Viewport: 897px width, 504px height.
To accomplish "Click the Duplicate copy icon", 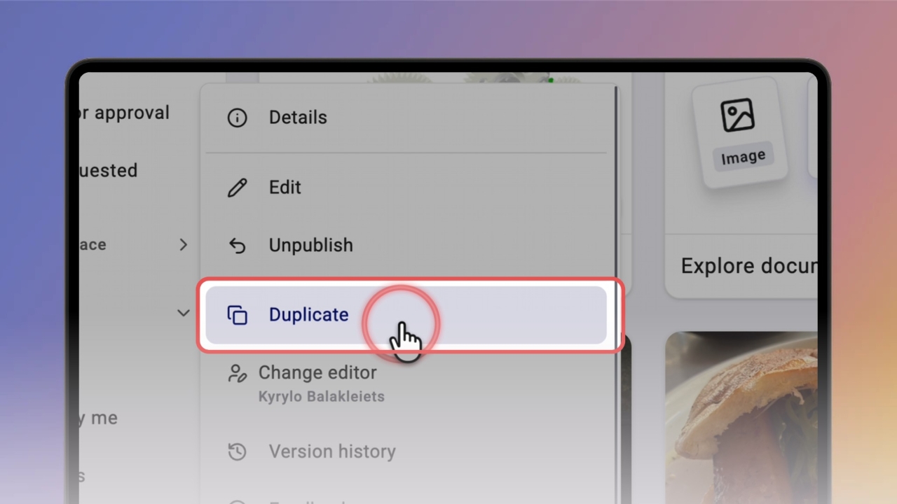I will (238, 315).
